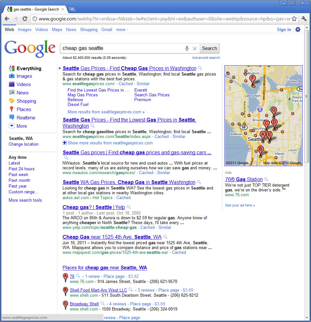Open the 'Custom range...' time option
This screenshot has height=322, width=311.
pyautogui.click(x=23, y=192)
